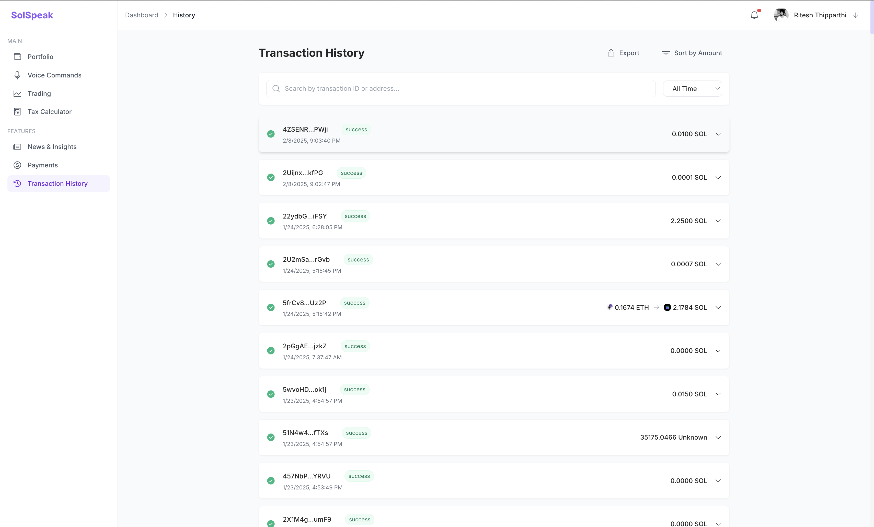Click the Portfolio wallet icon in sidebar

coord(17,57)
